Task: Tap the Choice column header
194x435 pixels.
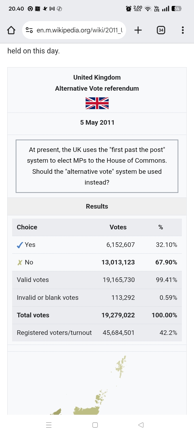Action: coord(27,227)
